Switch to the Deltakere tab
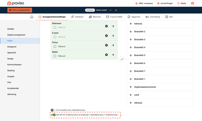202x121 pixels. [x=77, y=17]
